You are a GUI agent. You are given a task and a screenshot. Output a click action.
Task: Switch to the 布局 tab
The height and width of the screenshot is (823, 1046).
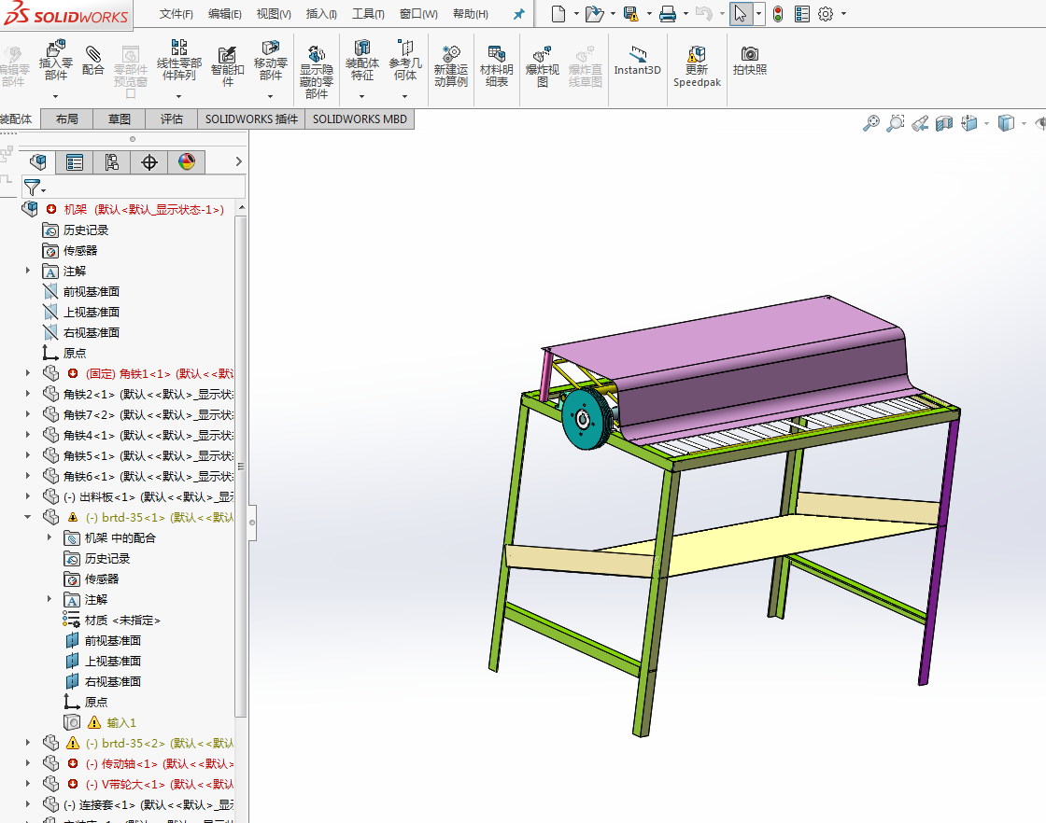click(x=66, y=119)
